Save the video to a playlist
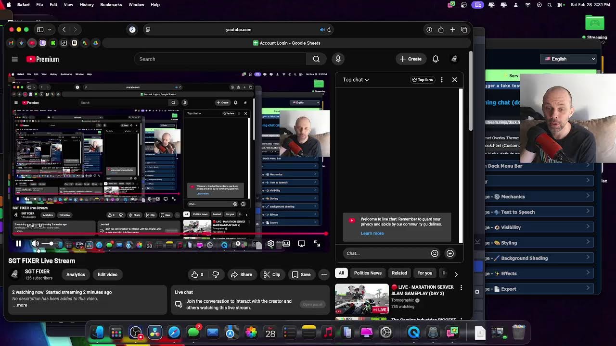 tap(301, 274)
